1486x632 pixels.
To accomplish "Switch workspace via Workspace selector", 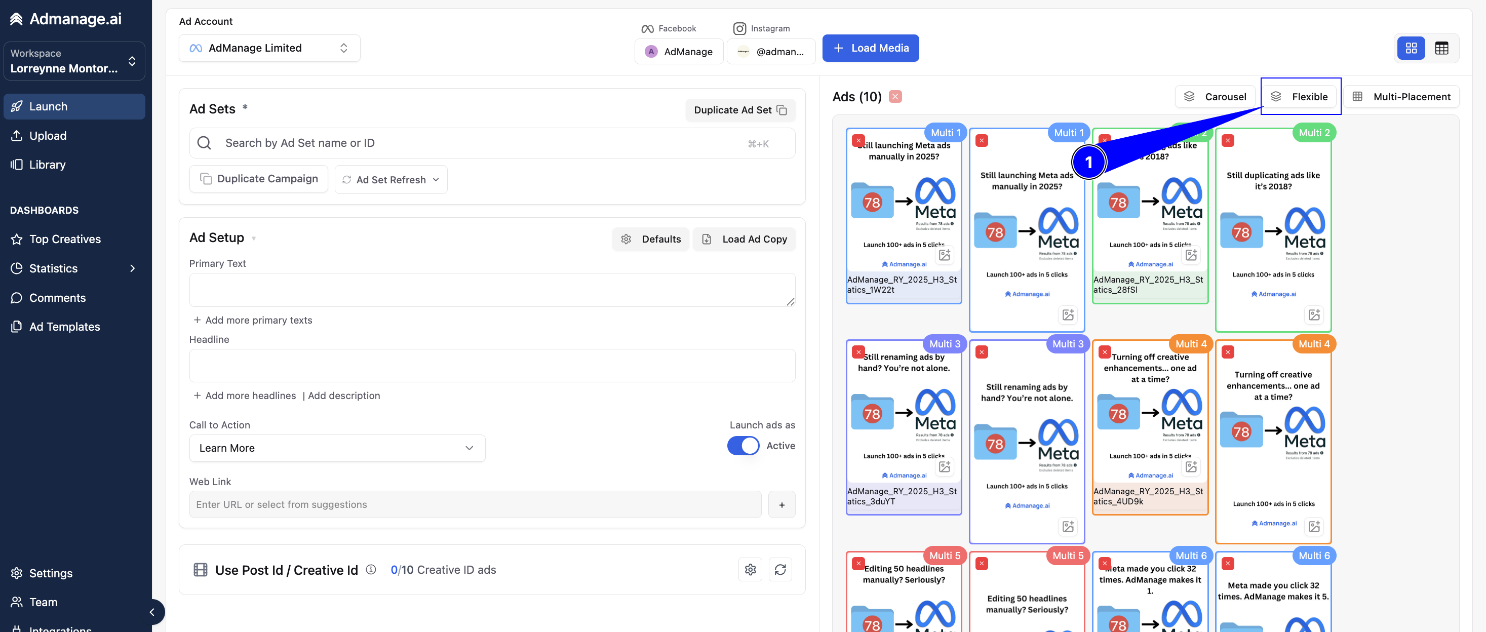I will (x=74, y=61).
